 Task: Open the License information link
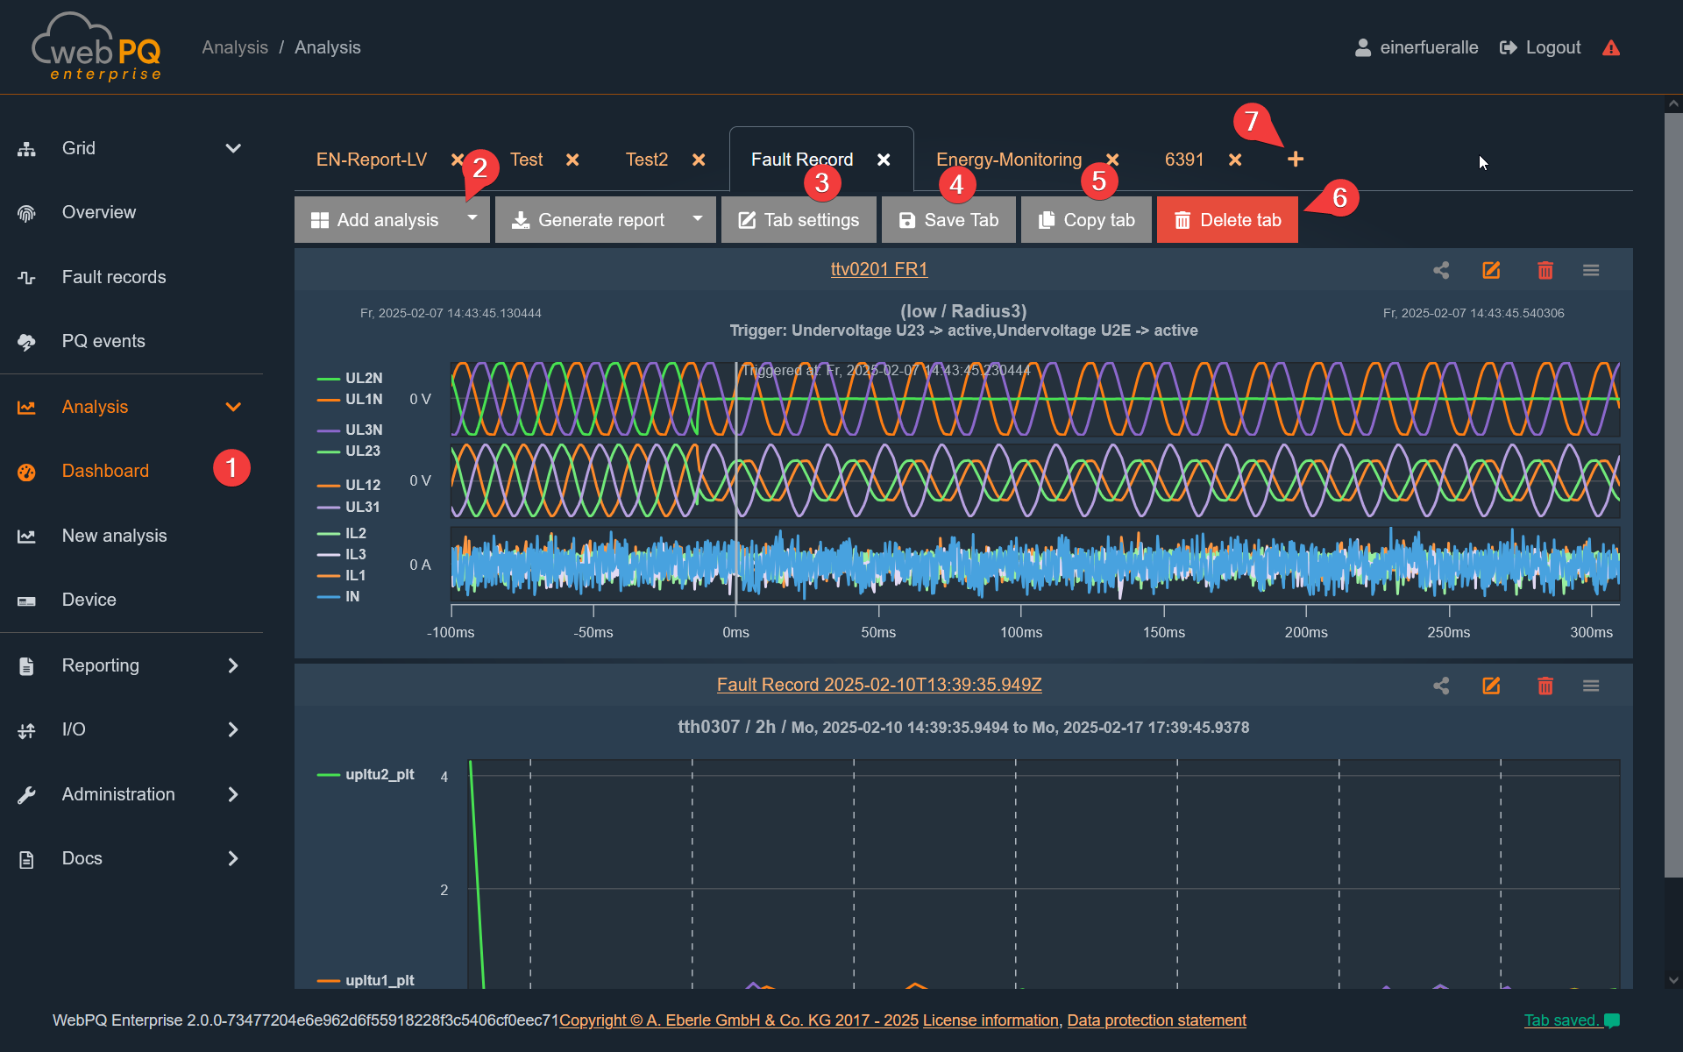991,1020
